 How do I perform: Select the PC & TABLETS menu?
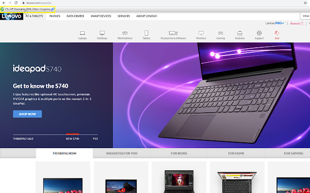[34, 16]
